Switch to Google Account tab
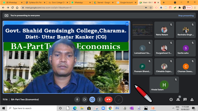 click(x=126, y=3)
